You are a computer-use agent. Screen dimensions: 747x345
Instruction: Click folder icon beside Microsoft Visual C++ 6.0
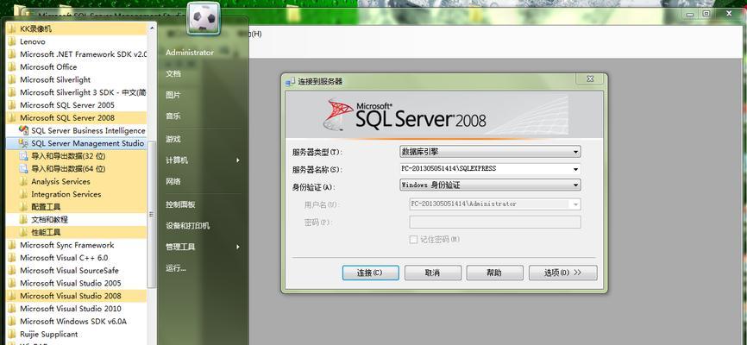[12, 258]
